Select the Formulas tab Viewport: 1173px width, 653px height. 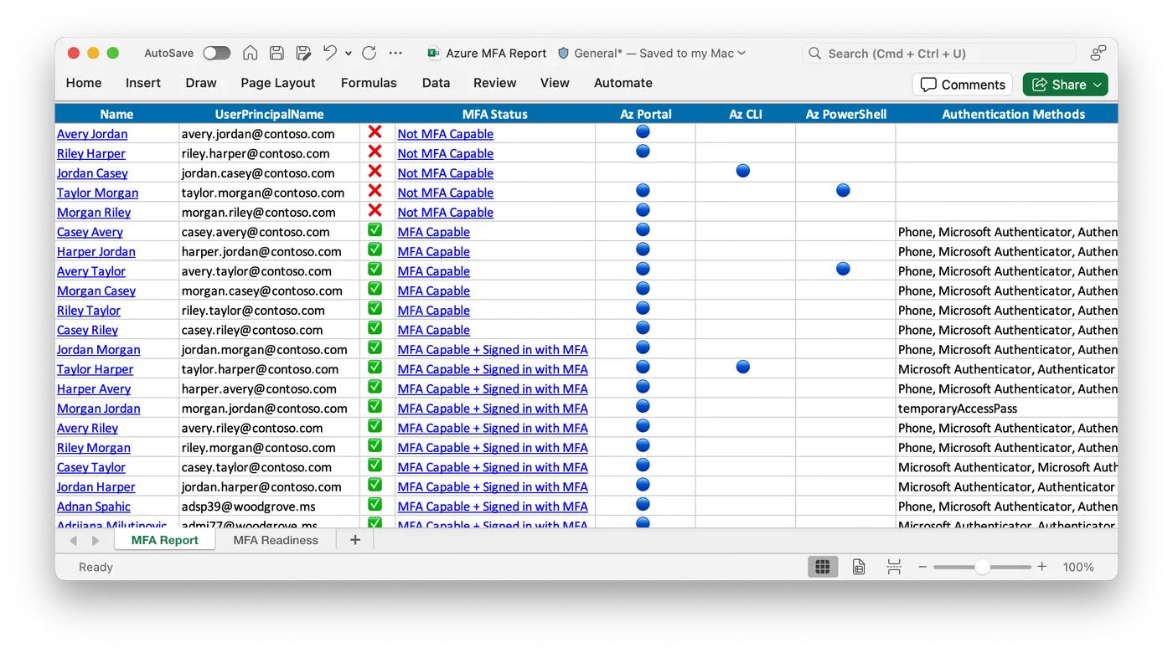(369, 83)
